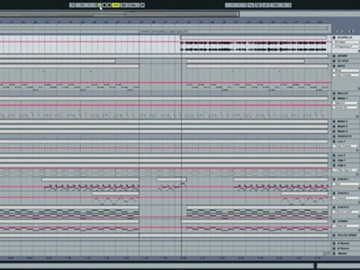The width and height of the screenshot is (360, 270).
Task: Open BASS track control chooser
Action: tap(346, 75)
